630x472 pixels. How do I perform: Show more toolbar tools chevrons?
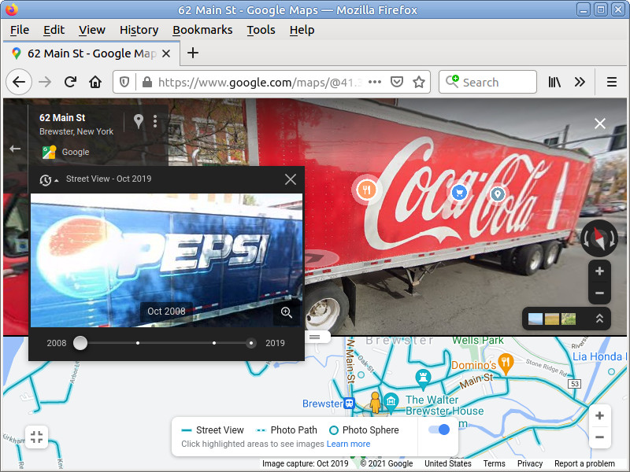pos(580,82)
